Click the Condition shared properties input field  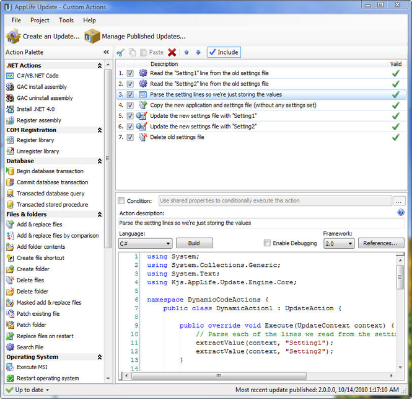275,201
